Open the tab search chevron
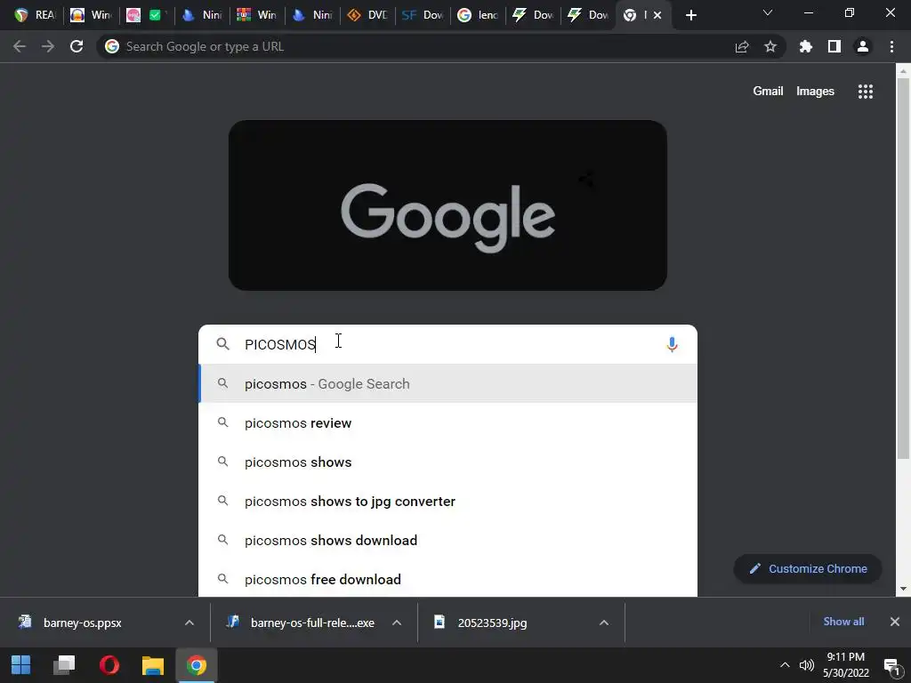The image size is (911, 683). 768,12
